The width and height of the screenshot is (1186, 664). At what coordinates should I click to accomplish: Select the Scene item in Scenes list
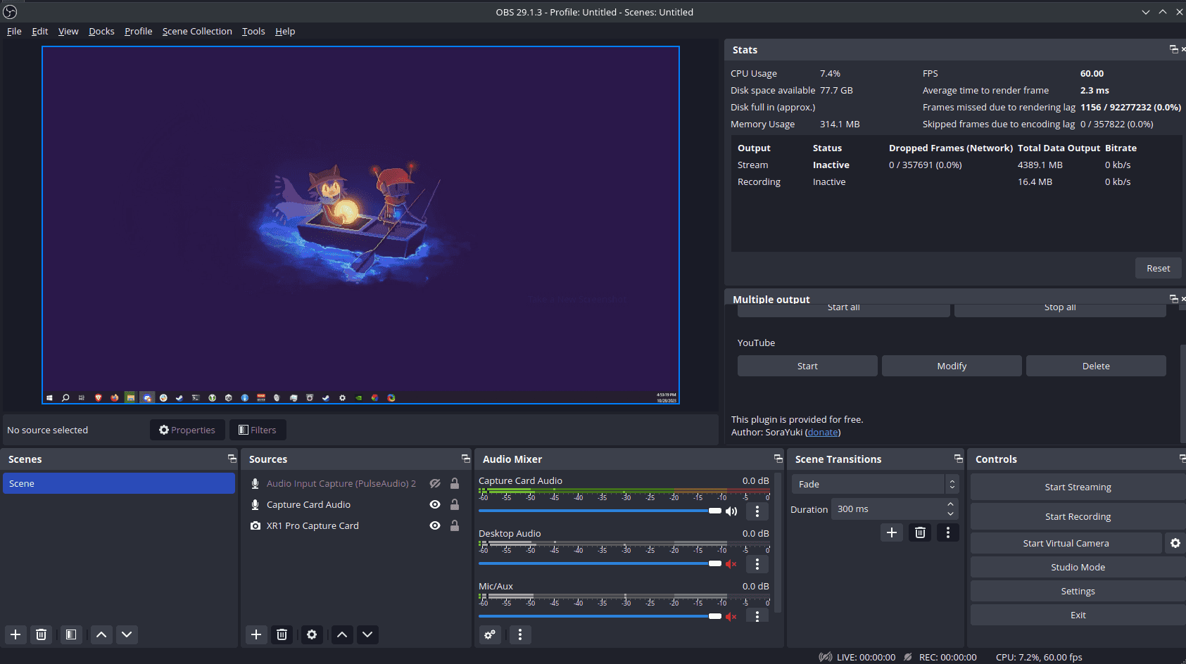[x=119, y=483]
